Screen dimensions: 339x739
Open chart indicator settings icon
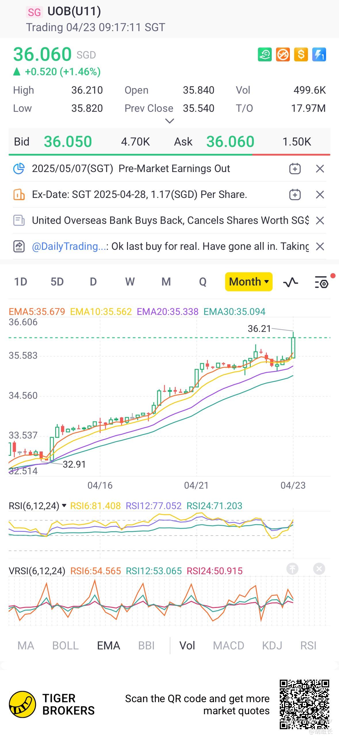[322, 282]
